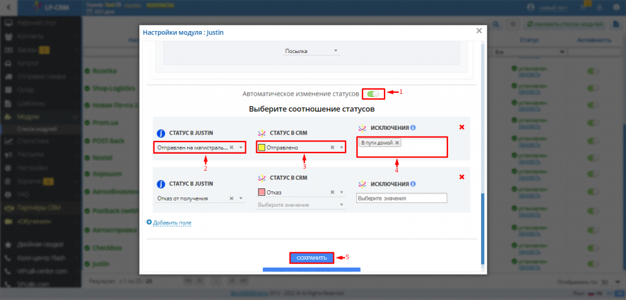
Task: Toggle activity switch for Prom.ua row
Action: 594,124
